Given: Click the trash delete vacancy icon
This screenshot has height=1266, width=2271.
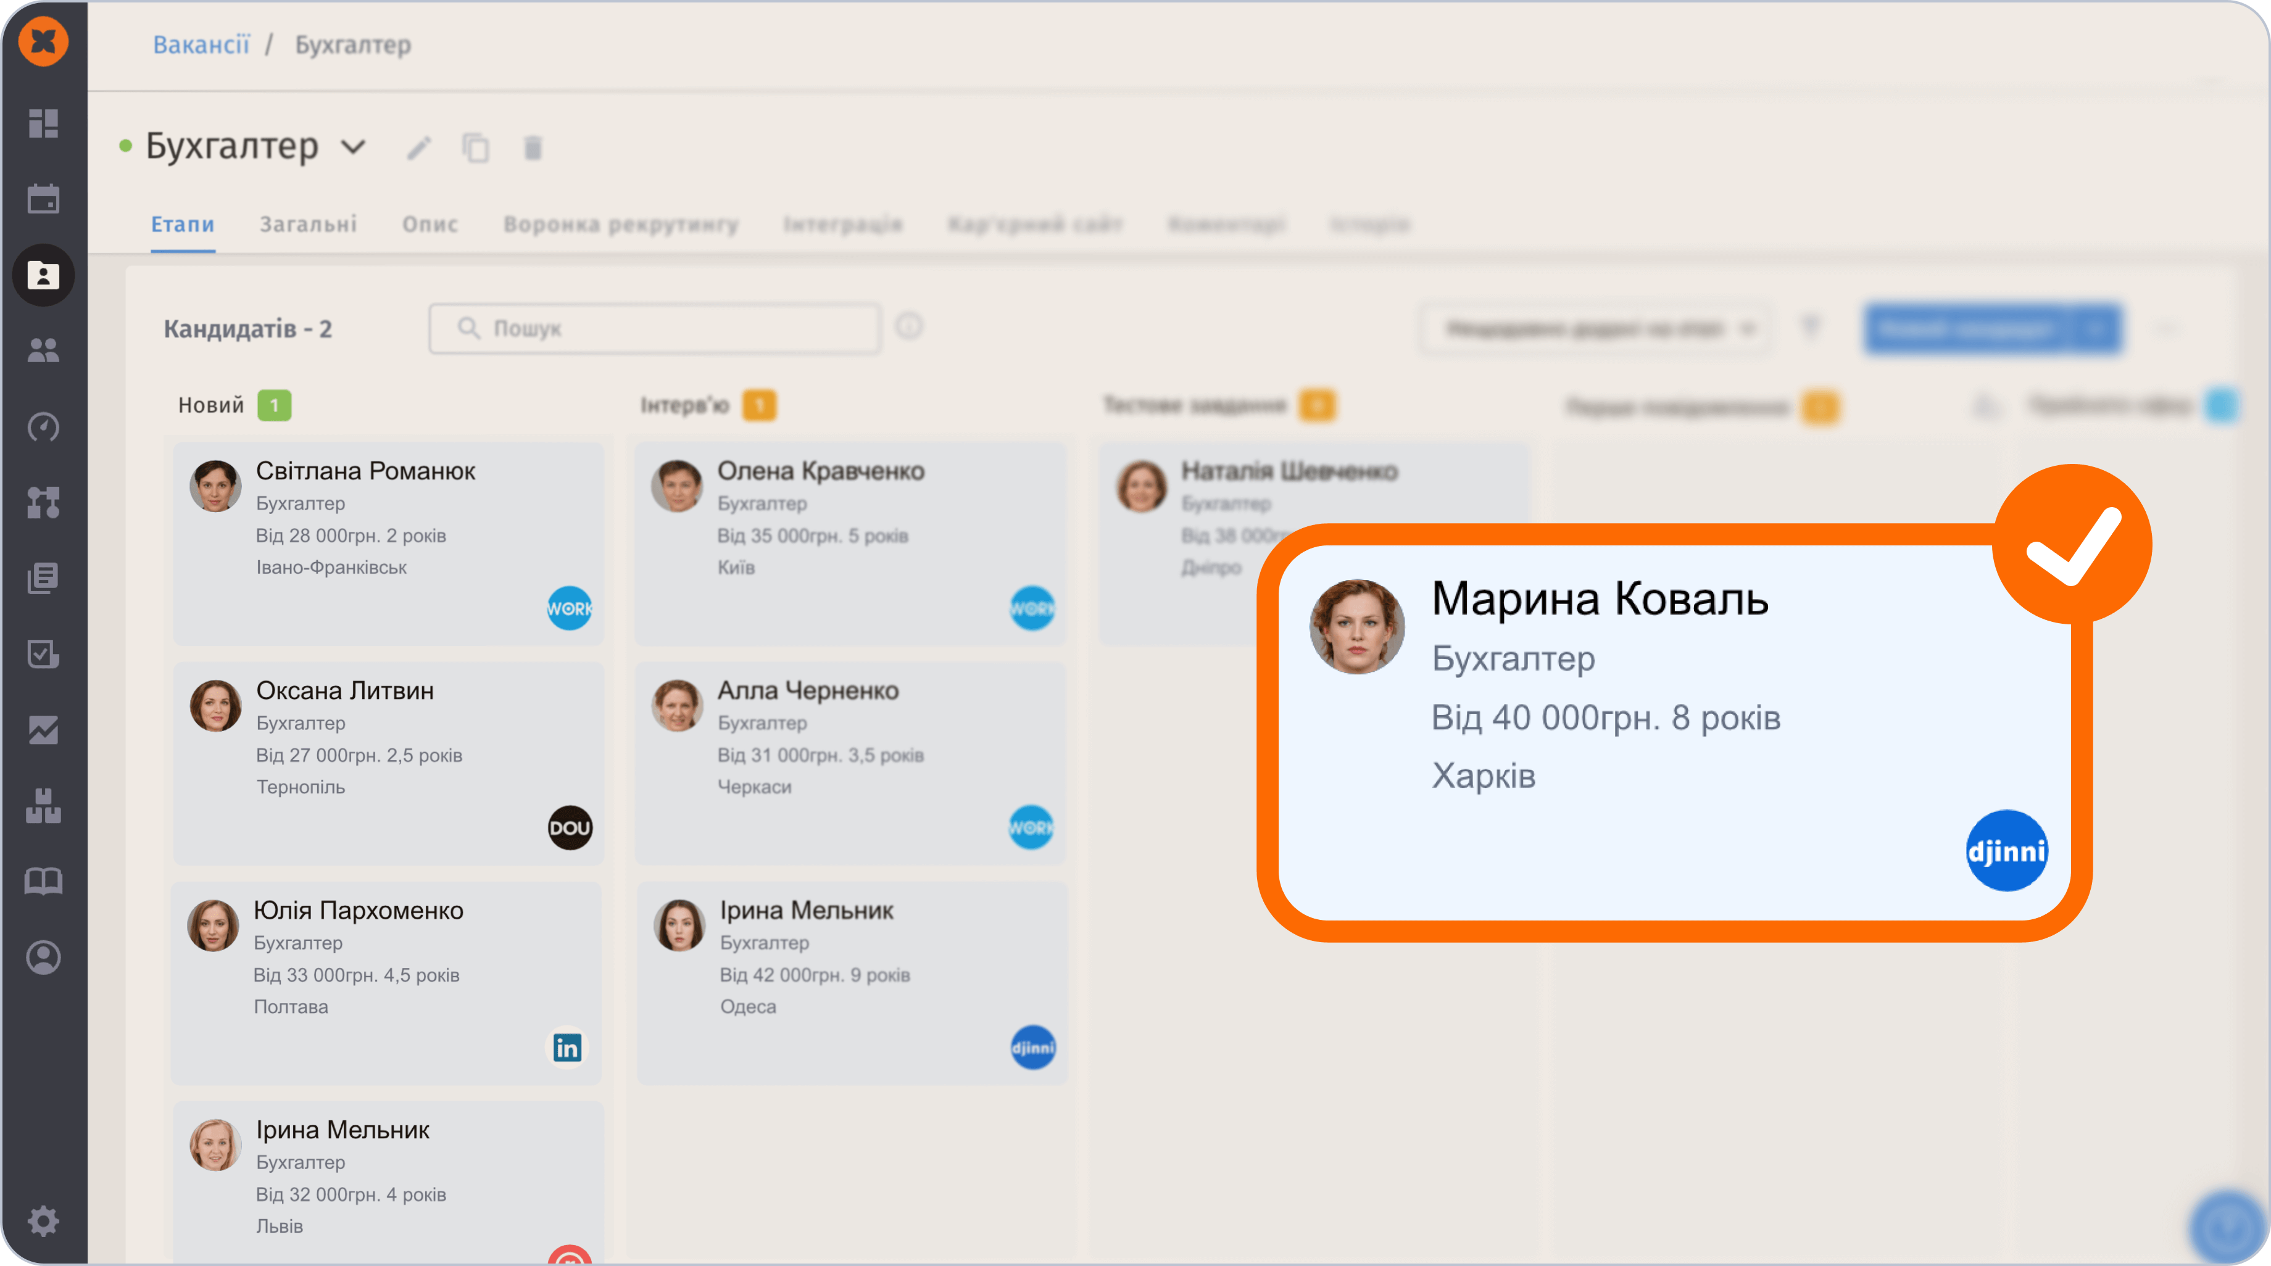Looking at the screenshot, I should (x=533, y=148).
